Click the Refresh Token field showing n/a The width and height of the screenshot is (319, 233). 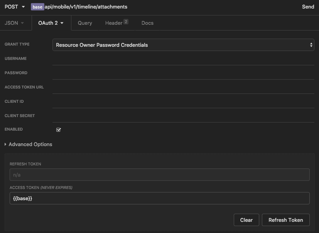click(159, 174)
